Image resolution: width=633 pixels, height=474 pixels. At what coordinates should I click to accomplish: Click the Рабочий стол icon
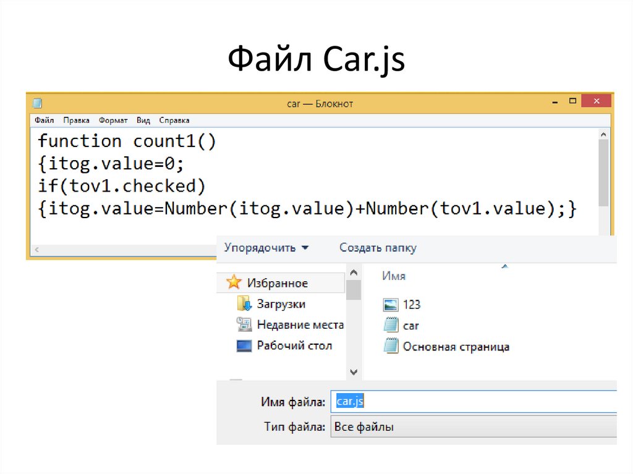(244, 345)
